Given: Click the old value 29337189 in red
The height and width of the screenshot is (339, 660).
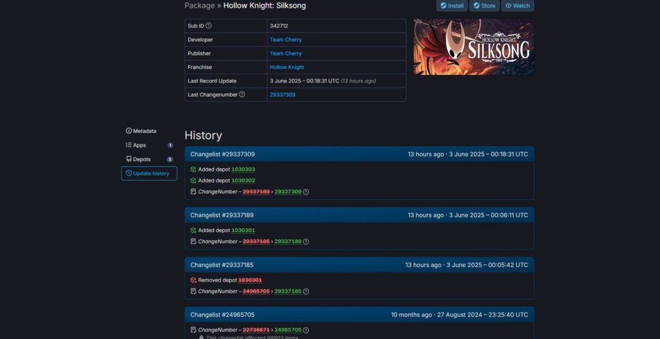Looking at the screenshot, I should click(x=256, y=192).
